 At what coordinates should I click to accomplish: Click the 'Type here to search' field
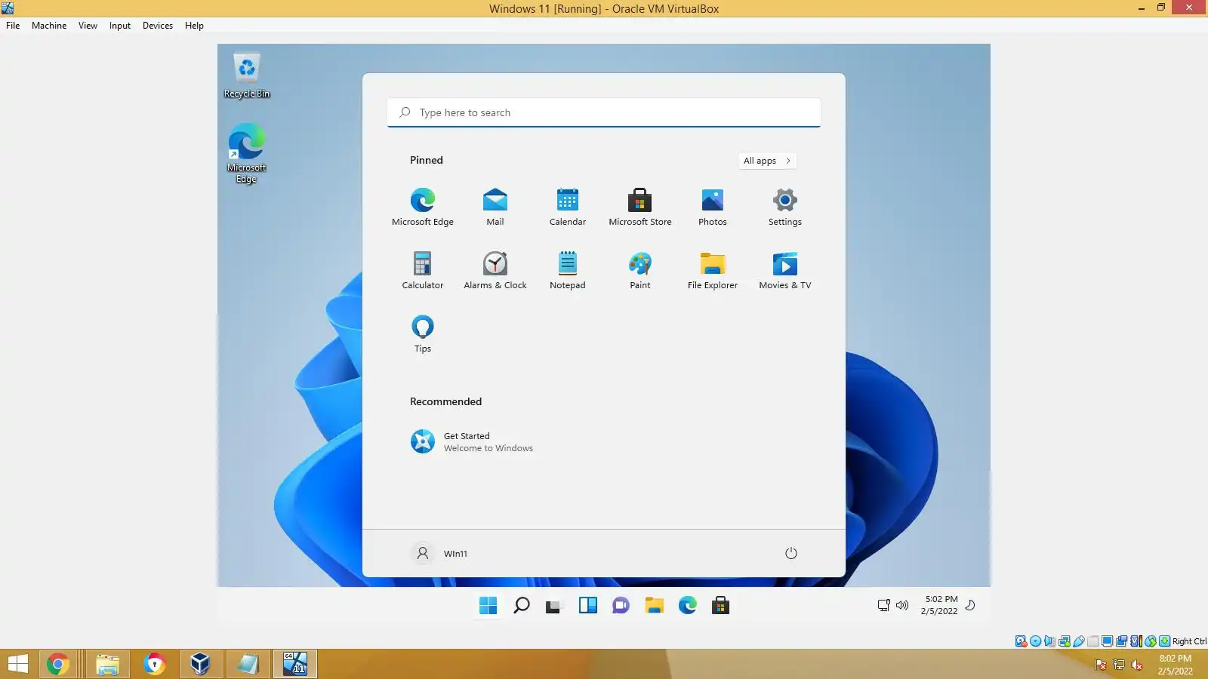point(604,112)
